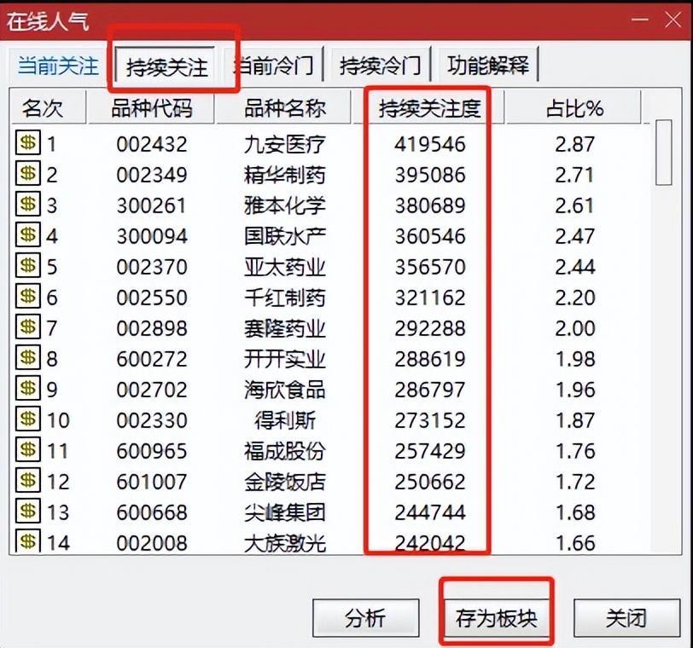This screenshot has height=648, width=693.
Task: Open the 持续冷门 tab
Action: [x=380, y=66]
